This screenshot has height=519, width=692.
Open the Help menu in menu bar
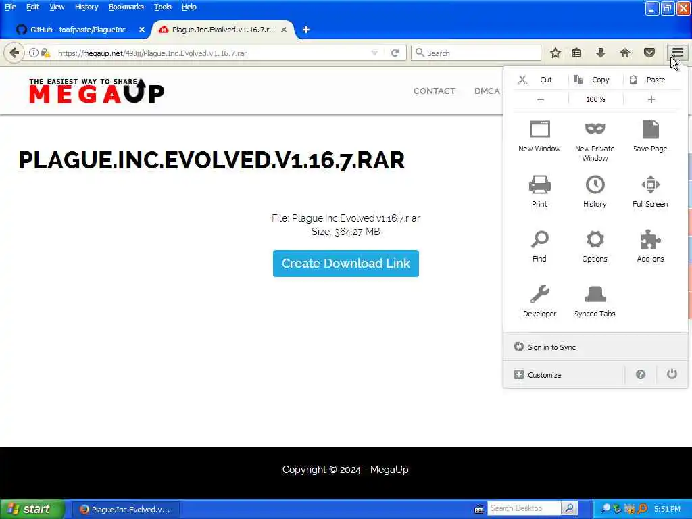[x=189, y=7]
